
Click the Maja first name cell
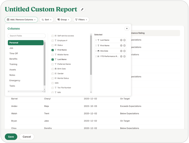(x=46, y=106)
